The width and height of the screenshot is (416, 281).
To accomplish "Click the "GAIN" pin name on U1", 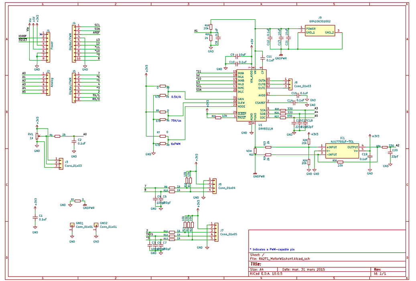I will (241, 99).
